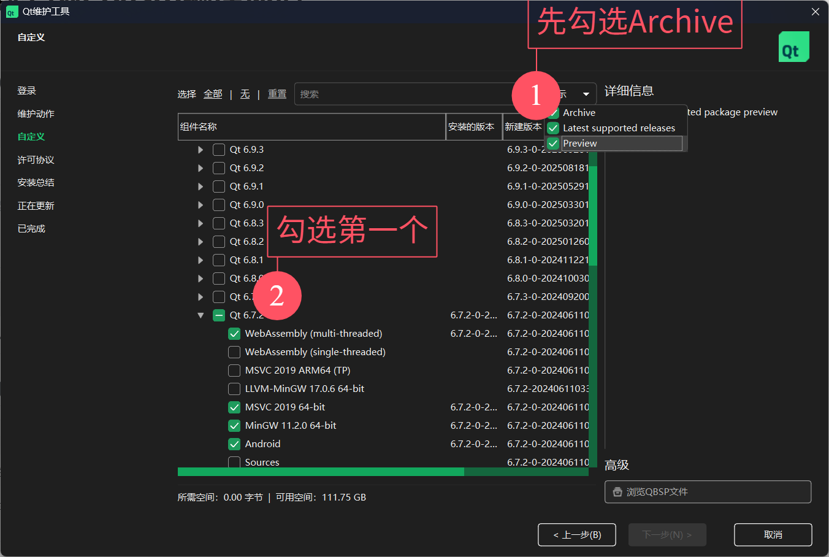
Task: Sort by the 组件名称 column header
Action: point(311,127)
